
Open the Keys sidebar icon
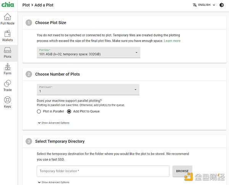tap(7, 101)
